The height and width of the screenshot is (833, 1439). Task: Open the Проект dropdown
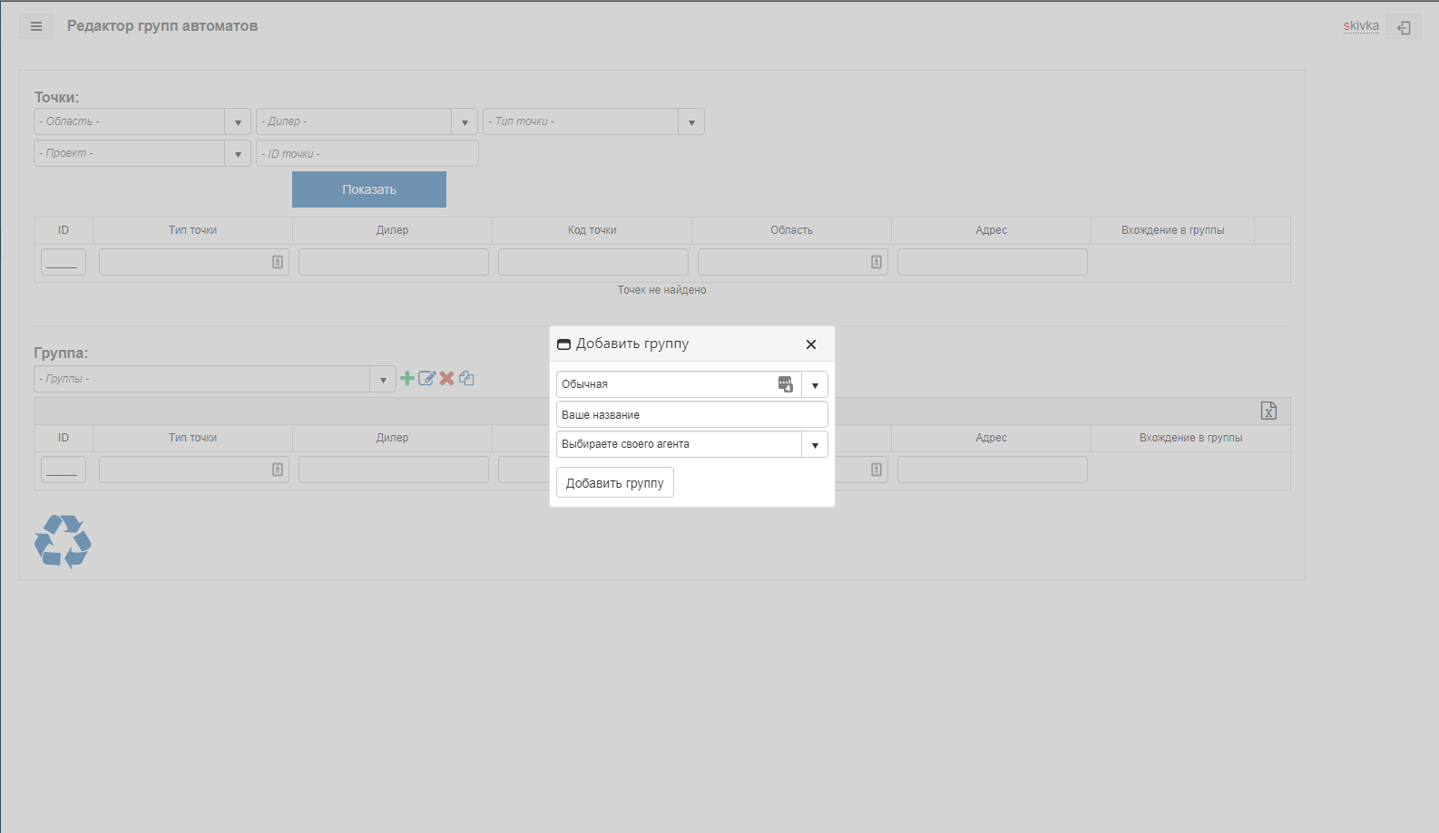click(x=238, y=153)
